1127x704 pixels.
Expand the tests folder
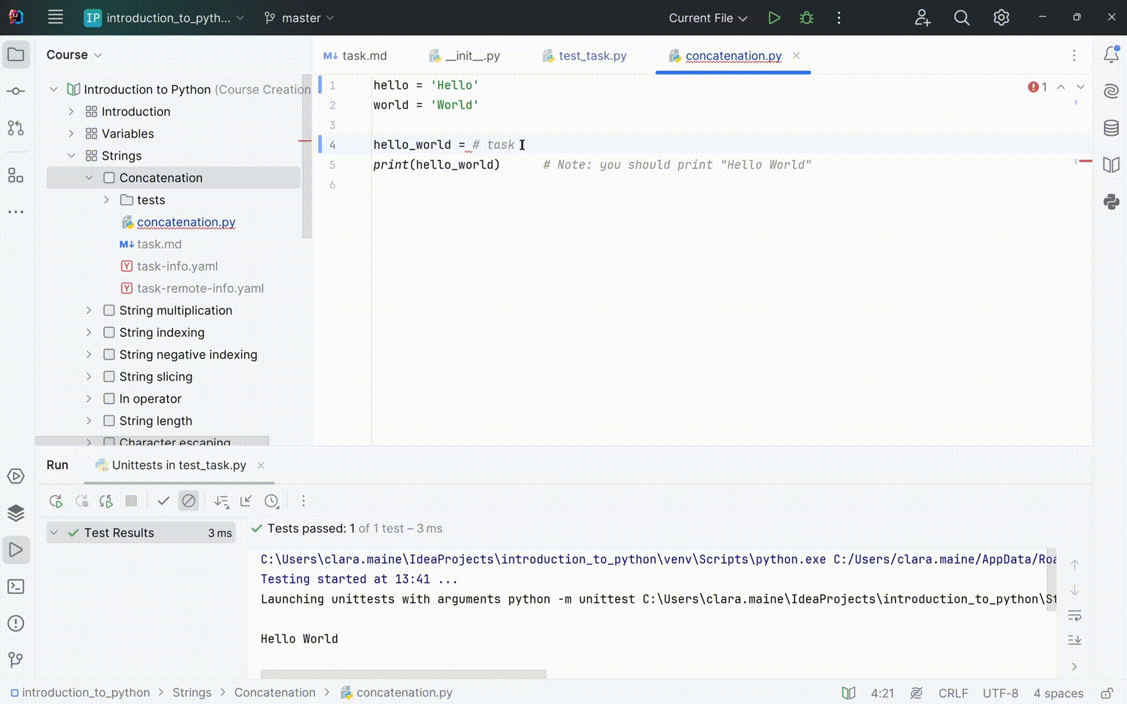[106, 200]
